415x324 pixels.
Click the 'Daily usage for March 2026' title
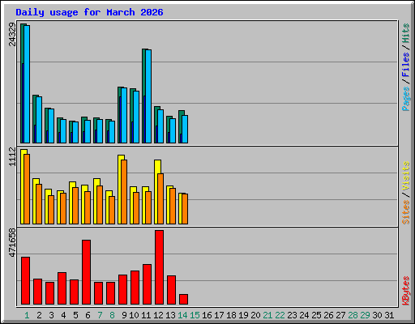pyautogui.click(x=89, y=12)
